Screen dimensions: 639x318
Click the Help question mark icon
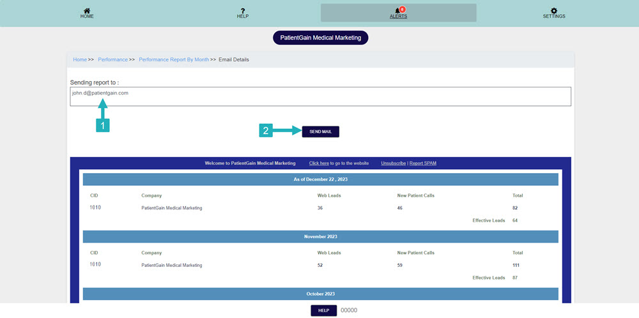click(x=243, y=11)
